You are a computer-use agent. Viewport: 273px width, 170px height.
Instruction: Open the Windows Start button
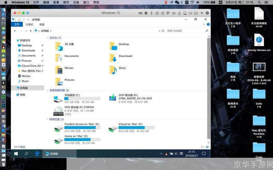point(16,154)
